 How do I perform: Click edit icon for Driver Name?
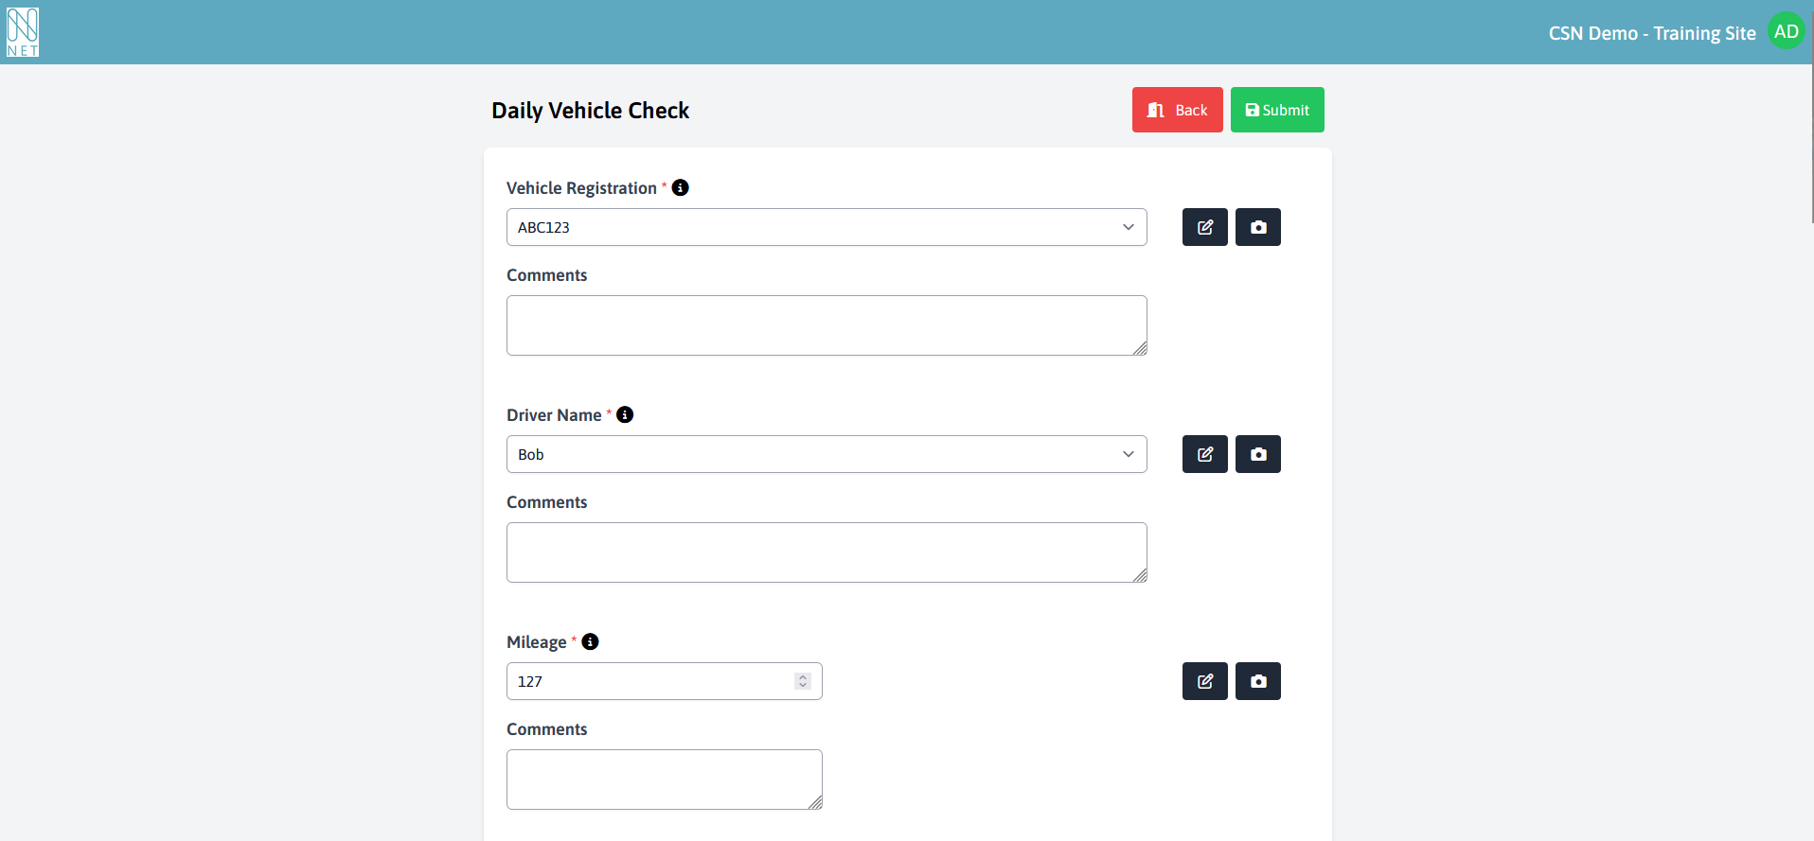click(x=1204, y=454)
